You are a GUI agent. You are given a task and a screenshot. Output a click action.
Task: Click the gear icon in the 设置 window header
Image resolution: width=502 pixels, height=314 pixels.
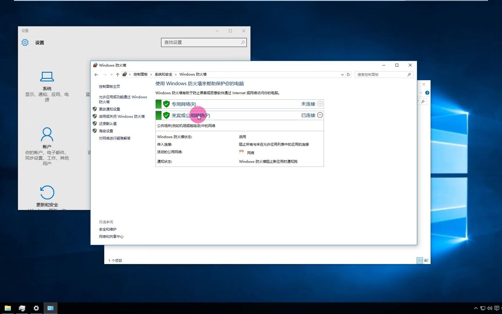pos(25,42)
